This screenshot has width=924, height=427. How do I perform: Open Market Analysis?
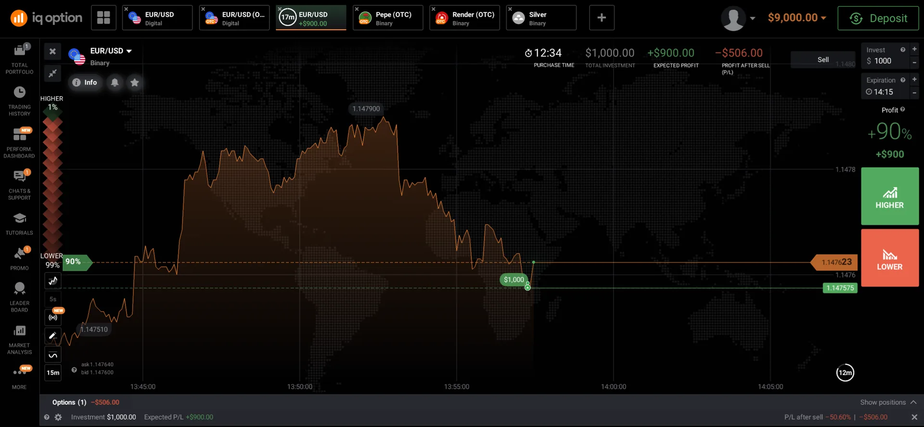click(19, 340)
